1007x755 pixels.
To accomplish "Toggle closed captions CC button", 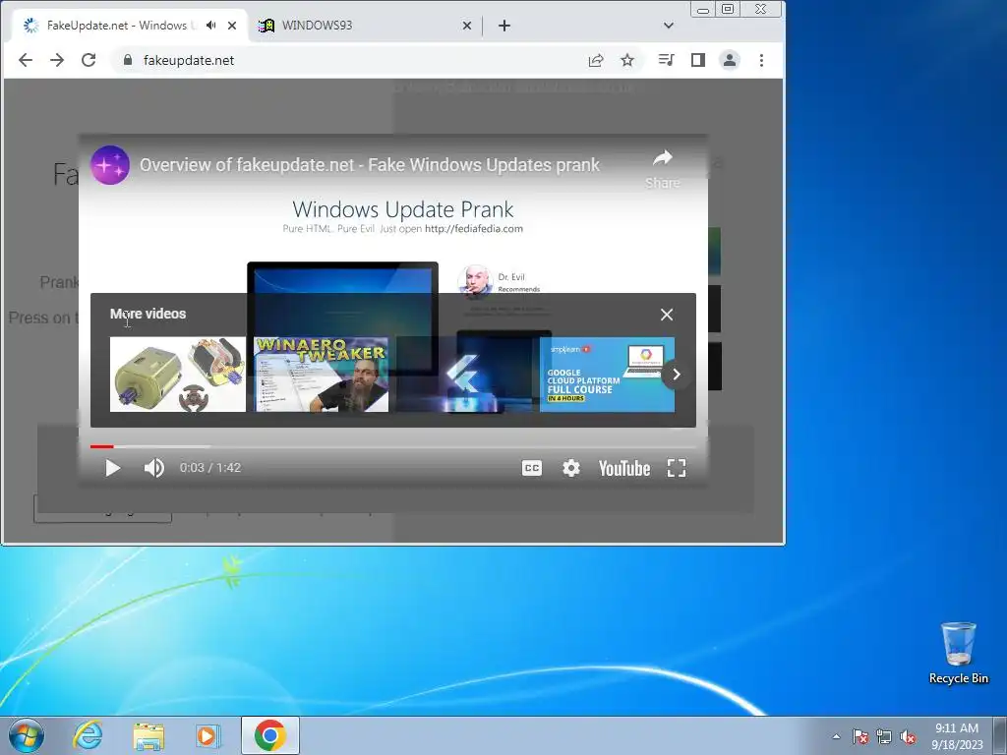I will coord(532,468).
